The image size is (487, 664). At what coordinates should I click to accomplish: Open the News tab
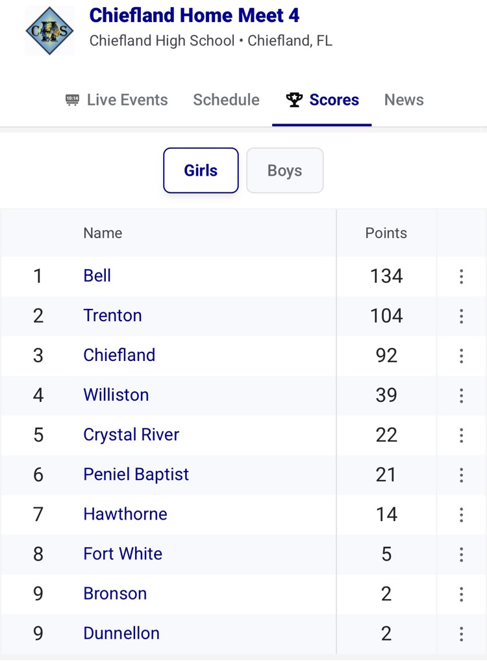(404, 100)
